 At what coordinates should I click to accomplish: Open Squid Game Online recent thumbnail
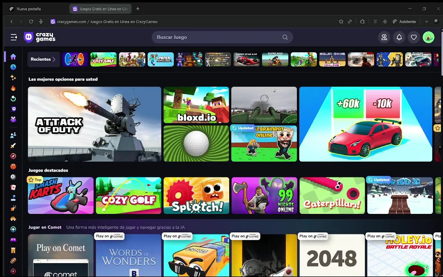pyautogui.click(x=332, y=59)
